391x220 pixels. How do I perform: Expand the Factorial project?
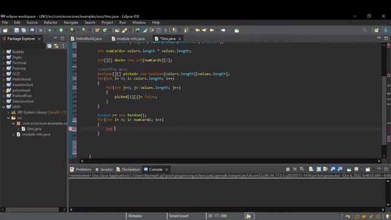point(4,63)
